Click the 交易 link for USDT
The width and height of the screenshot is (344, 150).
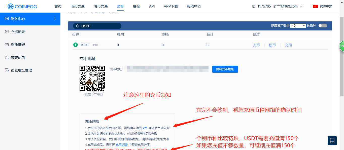(x=288, y=45)
